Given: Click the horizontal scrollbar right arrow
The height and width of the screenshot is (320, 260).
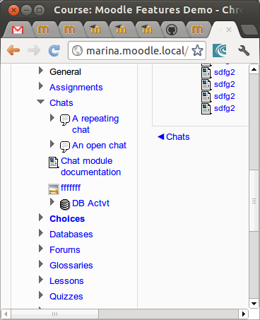Looking at the screenshot, I should pos(244,314).
